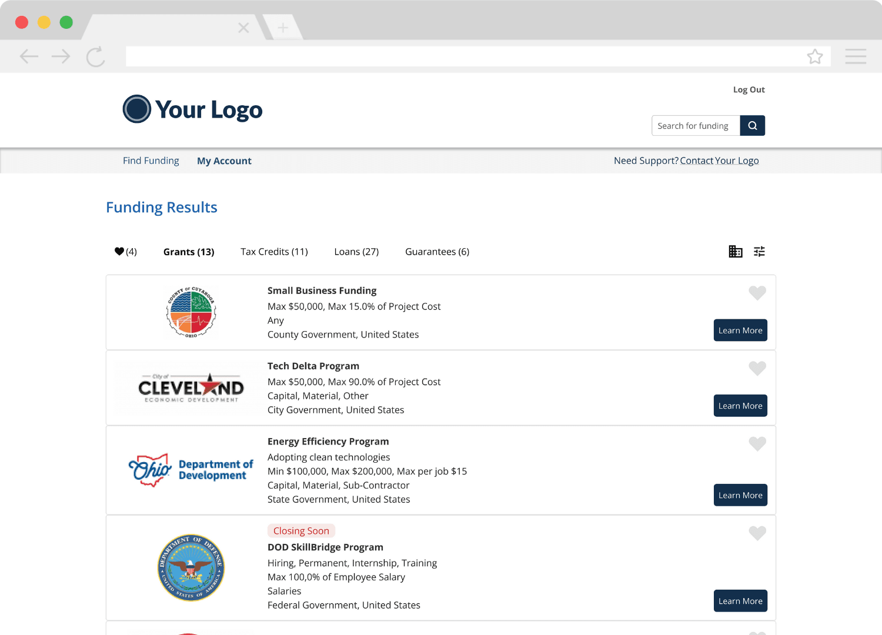Favorite the Small Business Funding program
The image size is (882, 635).
point(757,293)
